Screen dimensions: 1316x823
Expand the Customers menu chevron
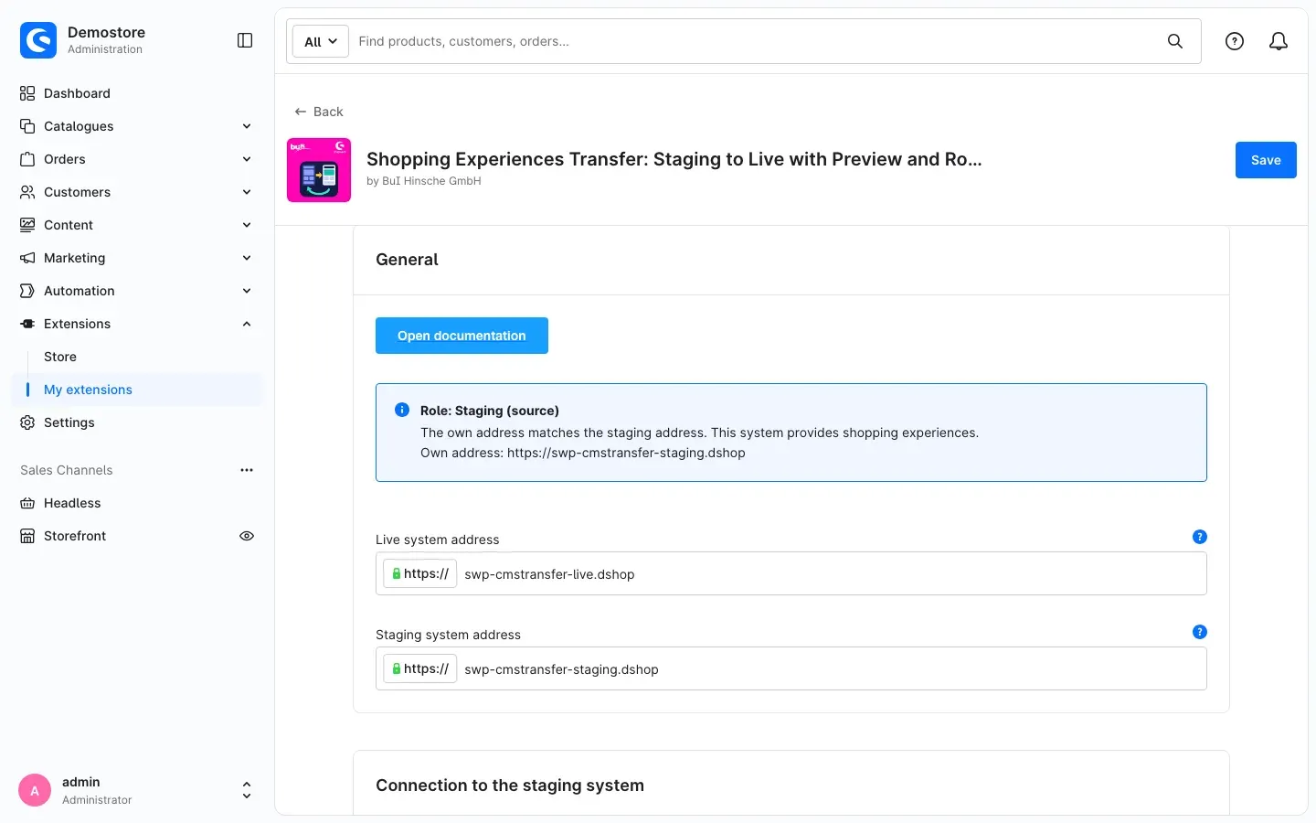pos(247,192)
